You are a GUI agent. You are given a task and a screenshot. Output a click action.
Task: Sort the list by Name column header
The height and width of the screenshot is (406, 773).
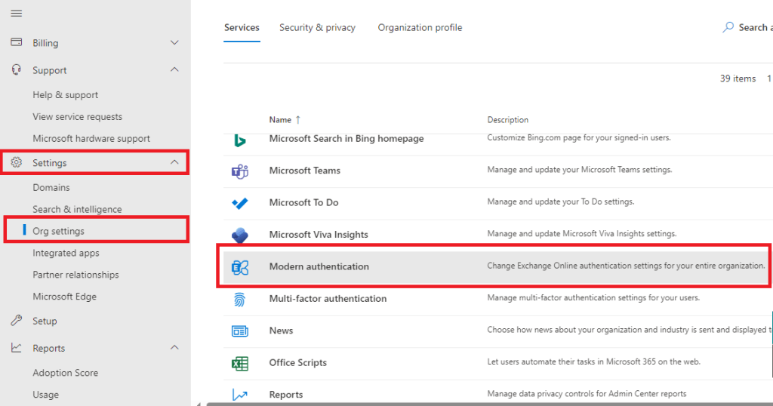(281, 120)
